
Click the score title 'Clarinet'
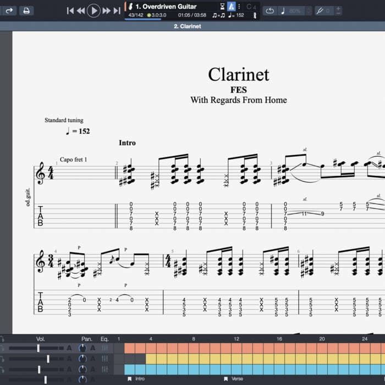(239, 74)
